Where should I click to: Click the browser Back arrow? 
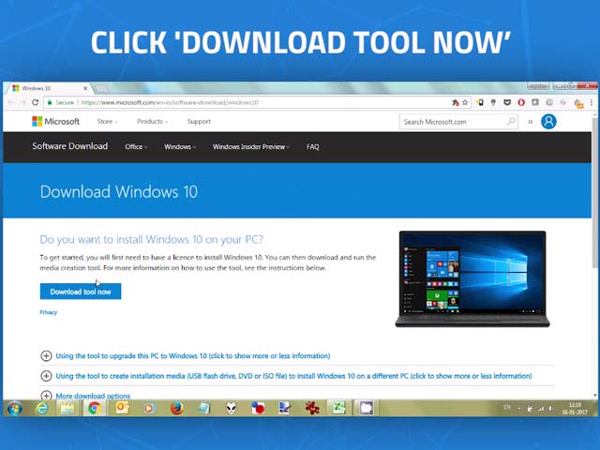[x=11, y=102]
